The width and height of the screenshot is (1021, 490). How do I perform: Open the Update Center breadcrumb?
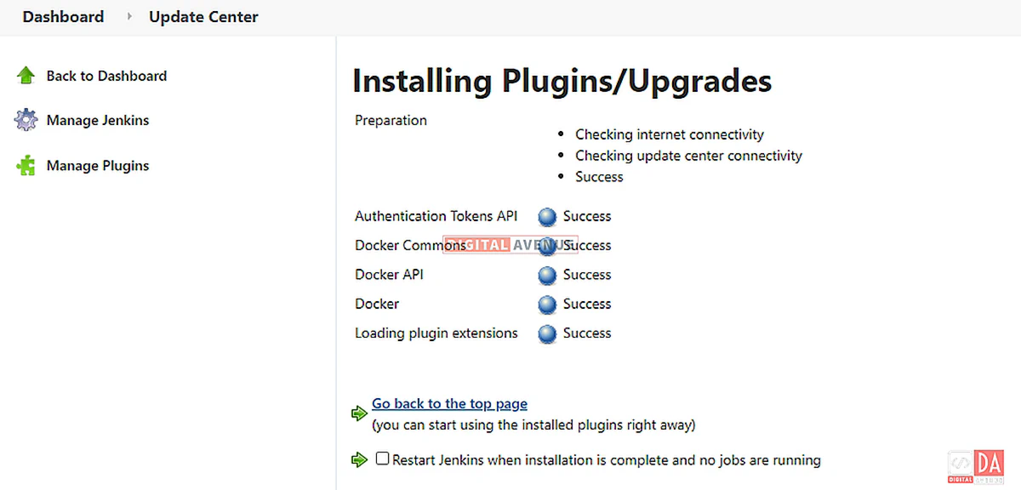pos(203,17)
